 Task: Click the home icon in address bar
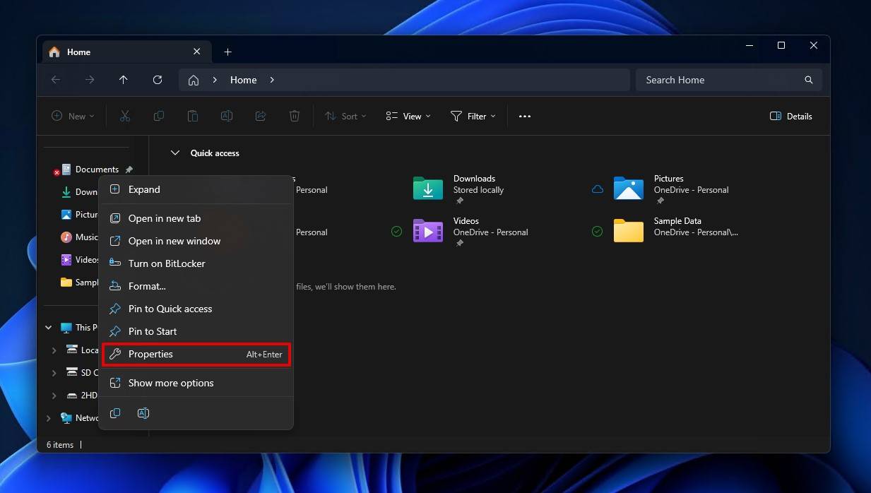tap(194, 80)
